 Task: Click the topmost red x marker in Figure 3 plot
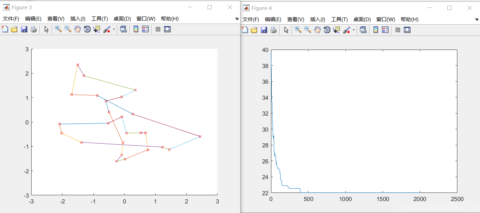78,65
